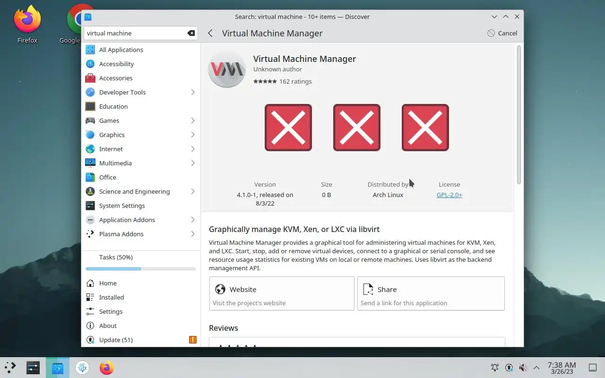Share a link for this application
Image resolution: width=605 pixels, height=378 pixels.
[431, 293]
